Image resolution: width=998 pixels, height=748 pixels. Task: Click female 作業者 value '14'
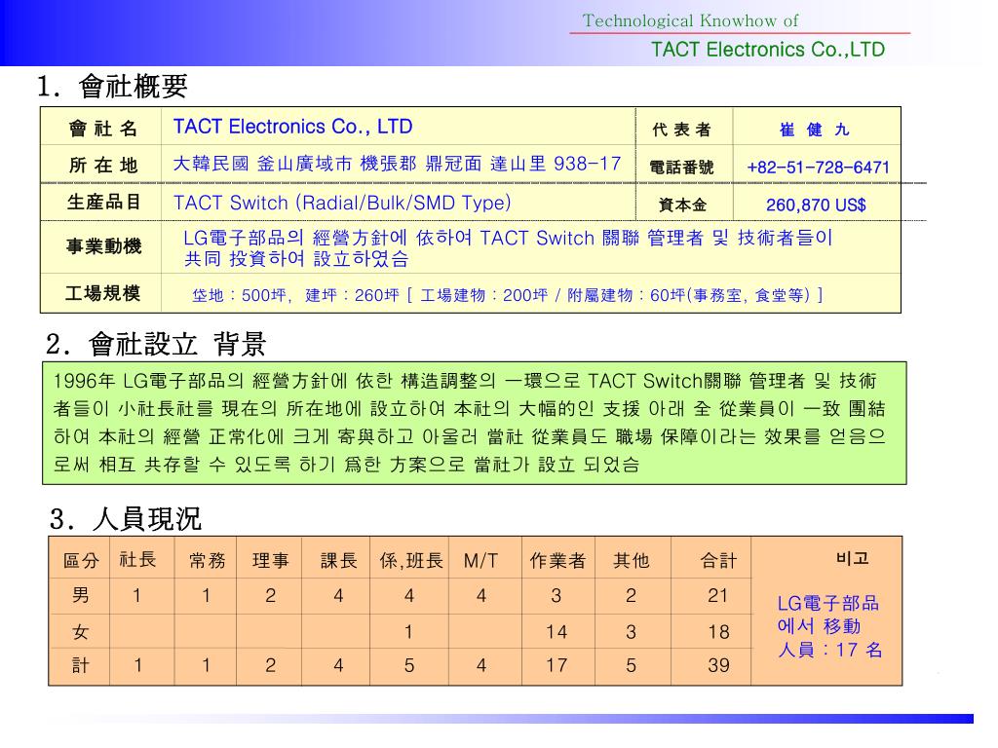tap(557, 631)
